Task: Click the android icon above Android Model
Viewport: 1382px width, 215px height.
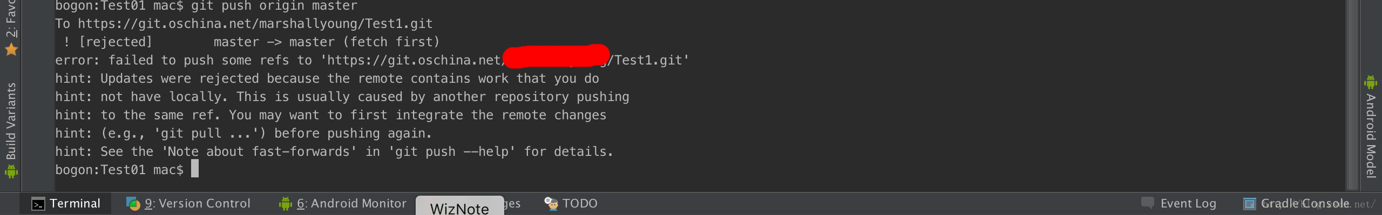Action: [1371, 82]
